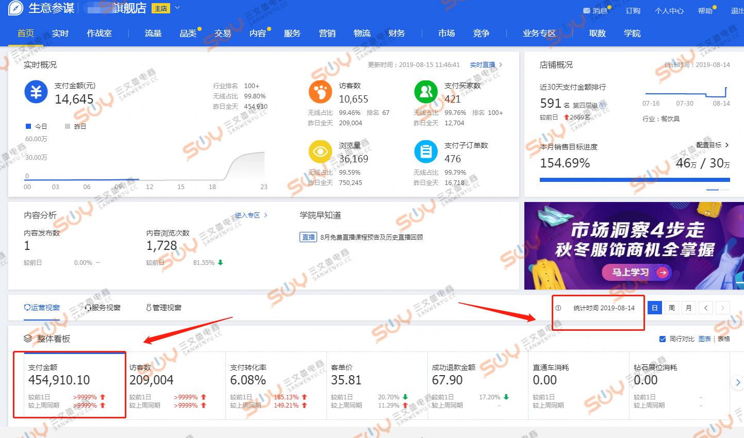Open the 实时直播 link
This screenshot has height=438, width=744.
[x=486, y=65]
